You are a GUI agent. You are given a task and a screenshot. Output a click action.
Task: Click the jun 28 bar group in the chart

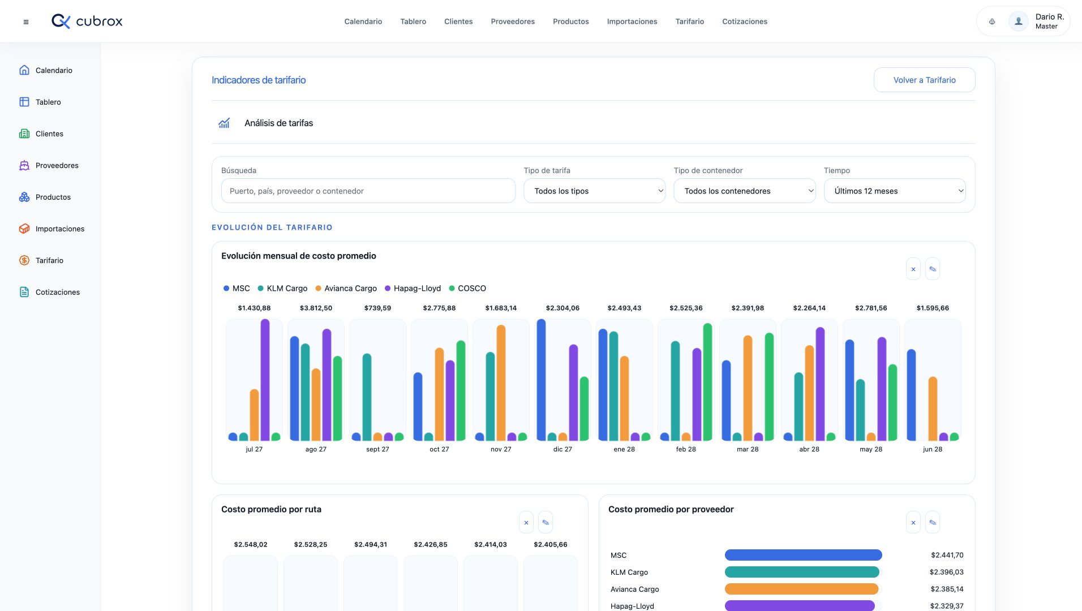933,380
